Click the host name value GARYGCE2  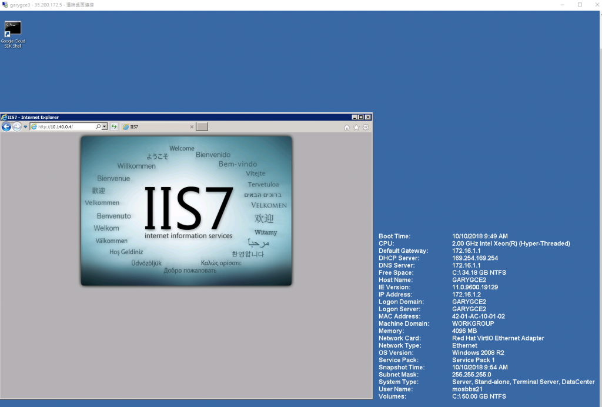coord(469,280)
